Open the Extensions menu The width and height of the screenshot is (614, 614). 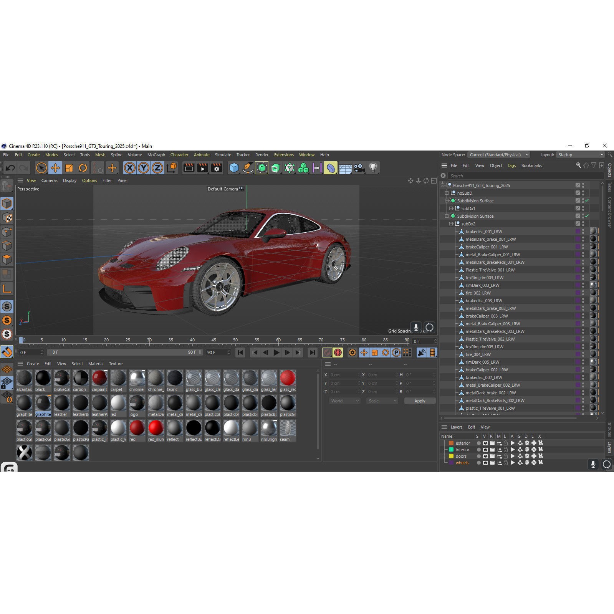click(284, 155)
